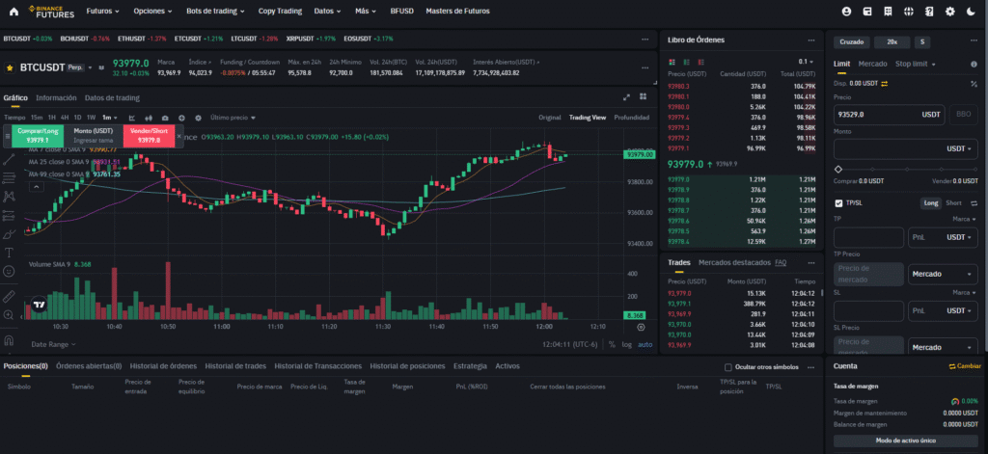The image size is (988, 454).
Task: Open the header settings gear
Action: point(950,12)
